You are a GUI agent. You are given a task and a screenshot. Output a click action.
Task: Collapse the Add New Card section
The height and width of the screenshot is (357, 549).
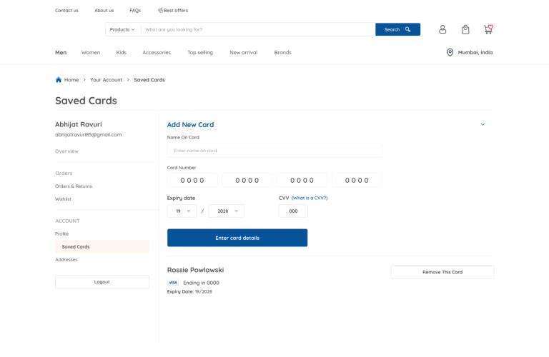pyautogui.click(x=483, y=124)
